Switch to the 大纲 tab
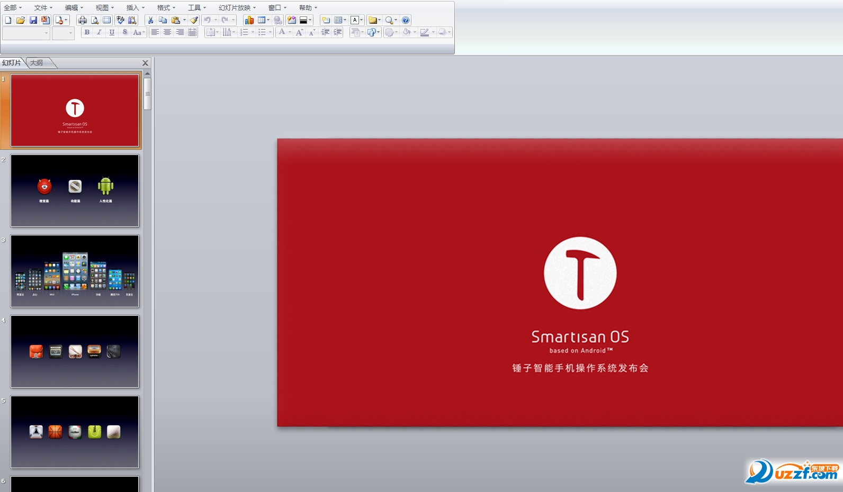Screen dimensions: 843x492 tap(37, 63)
